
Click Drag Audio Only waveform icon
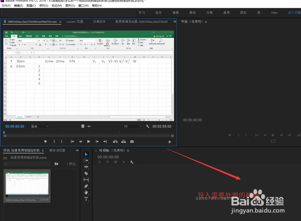click(89, 126)
